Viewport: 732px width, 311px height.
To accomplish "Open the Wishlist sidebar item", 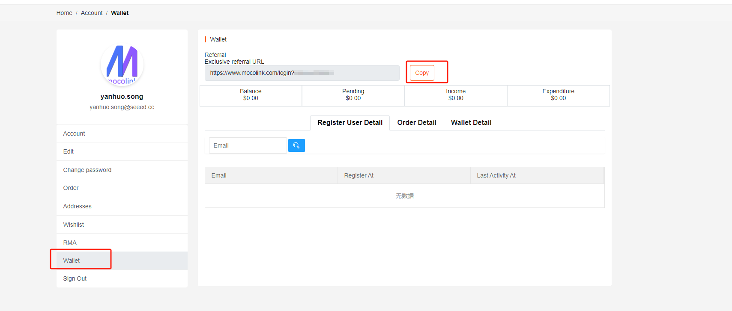I will point(74,225).
